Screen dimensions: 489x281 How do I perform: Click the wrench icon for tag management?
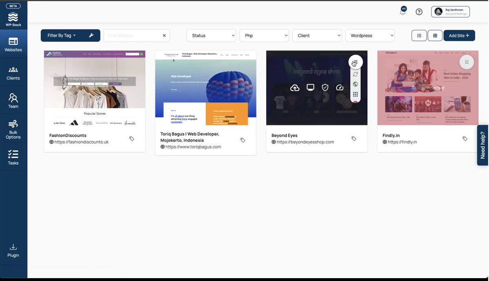(91, 35)
